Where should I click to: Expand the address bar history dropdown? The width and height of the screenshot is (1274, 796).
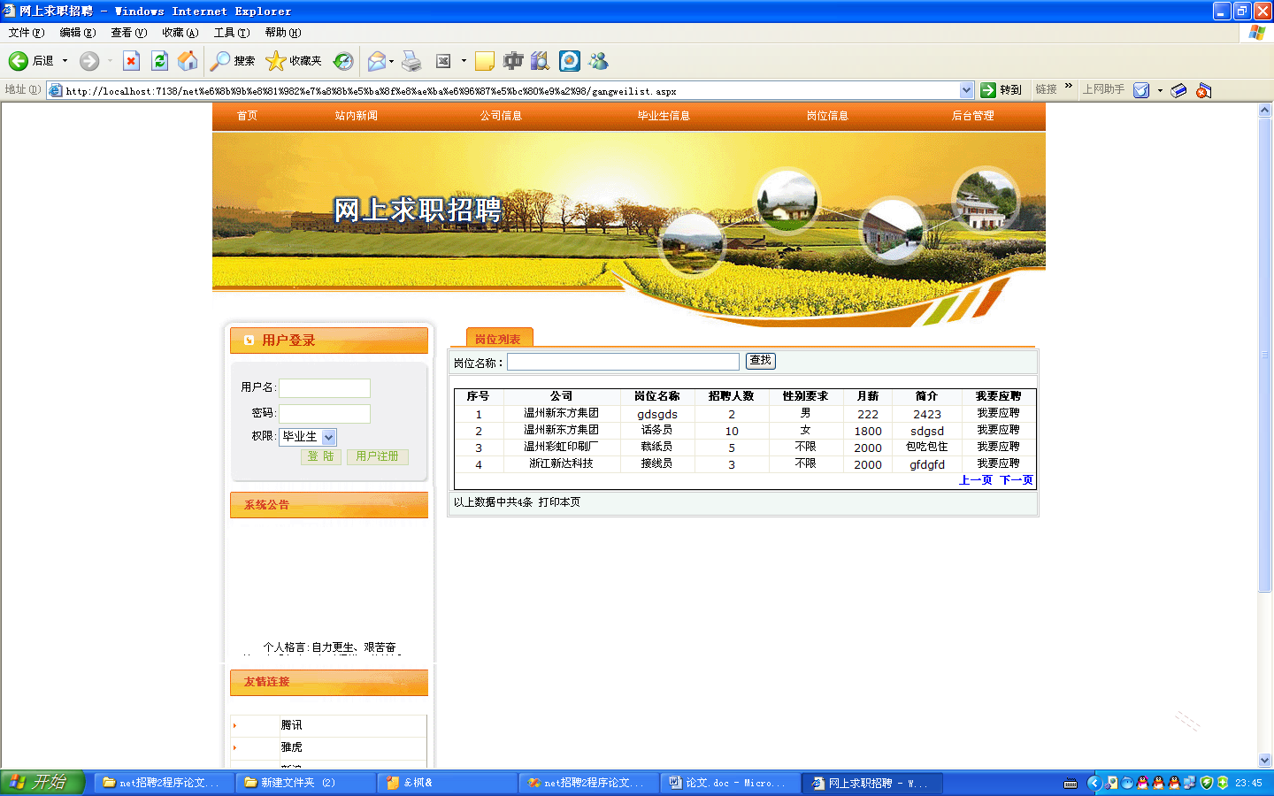[967, 89]
